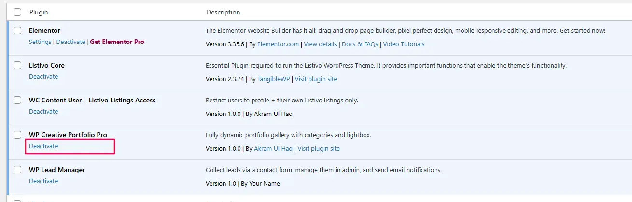The height and width of the screenshot is (202, 632).
Task: Click 'Collect leads via a contact form' description
Action: click(x=323, y=170)
